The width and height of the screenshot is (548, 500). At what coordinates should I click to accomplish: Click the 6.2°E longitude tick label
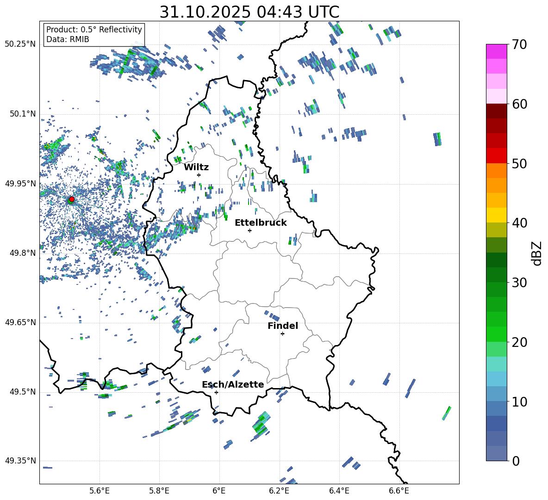(280, 491)
